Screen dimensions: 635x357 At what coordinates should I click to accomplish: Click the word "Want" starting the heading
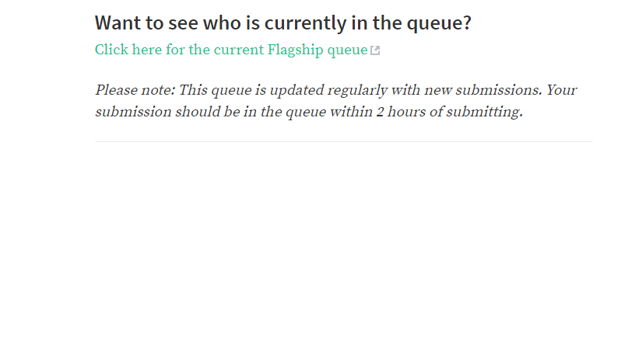pos(118,23)
